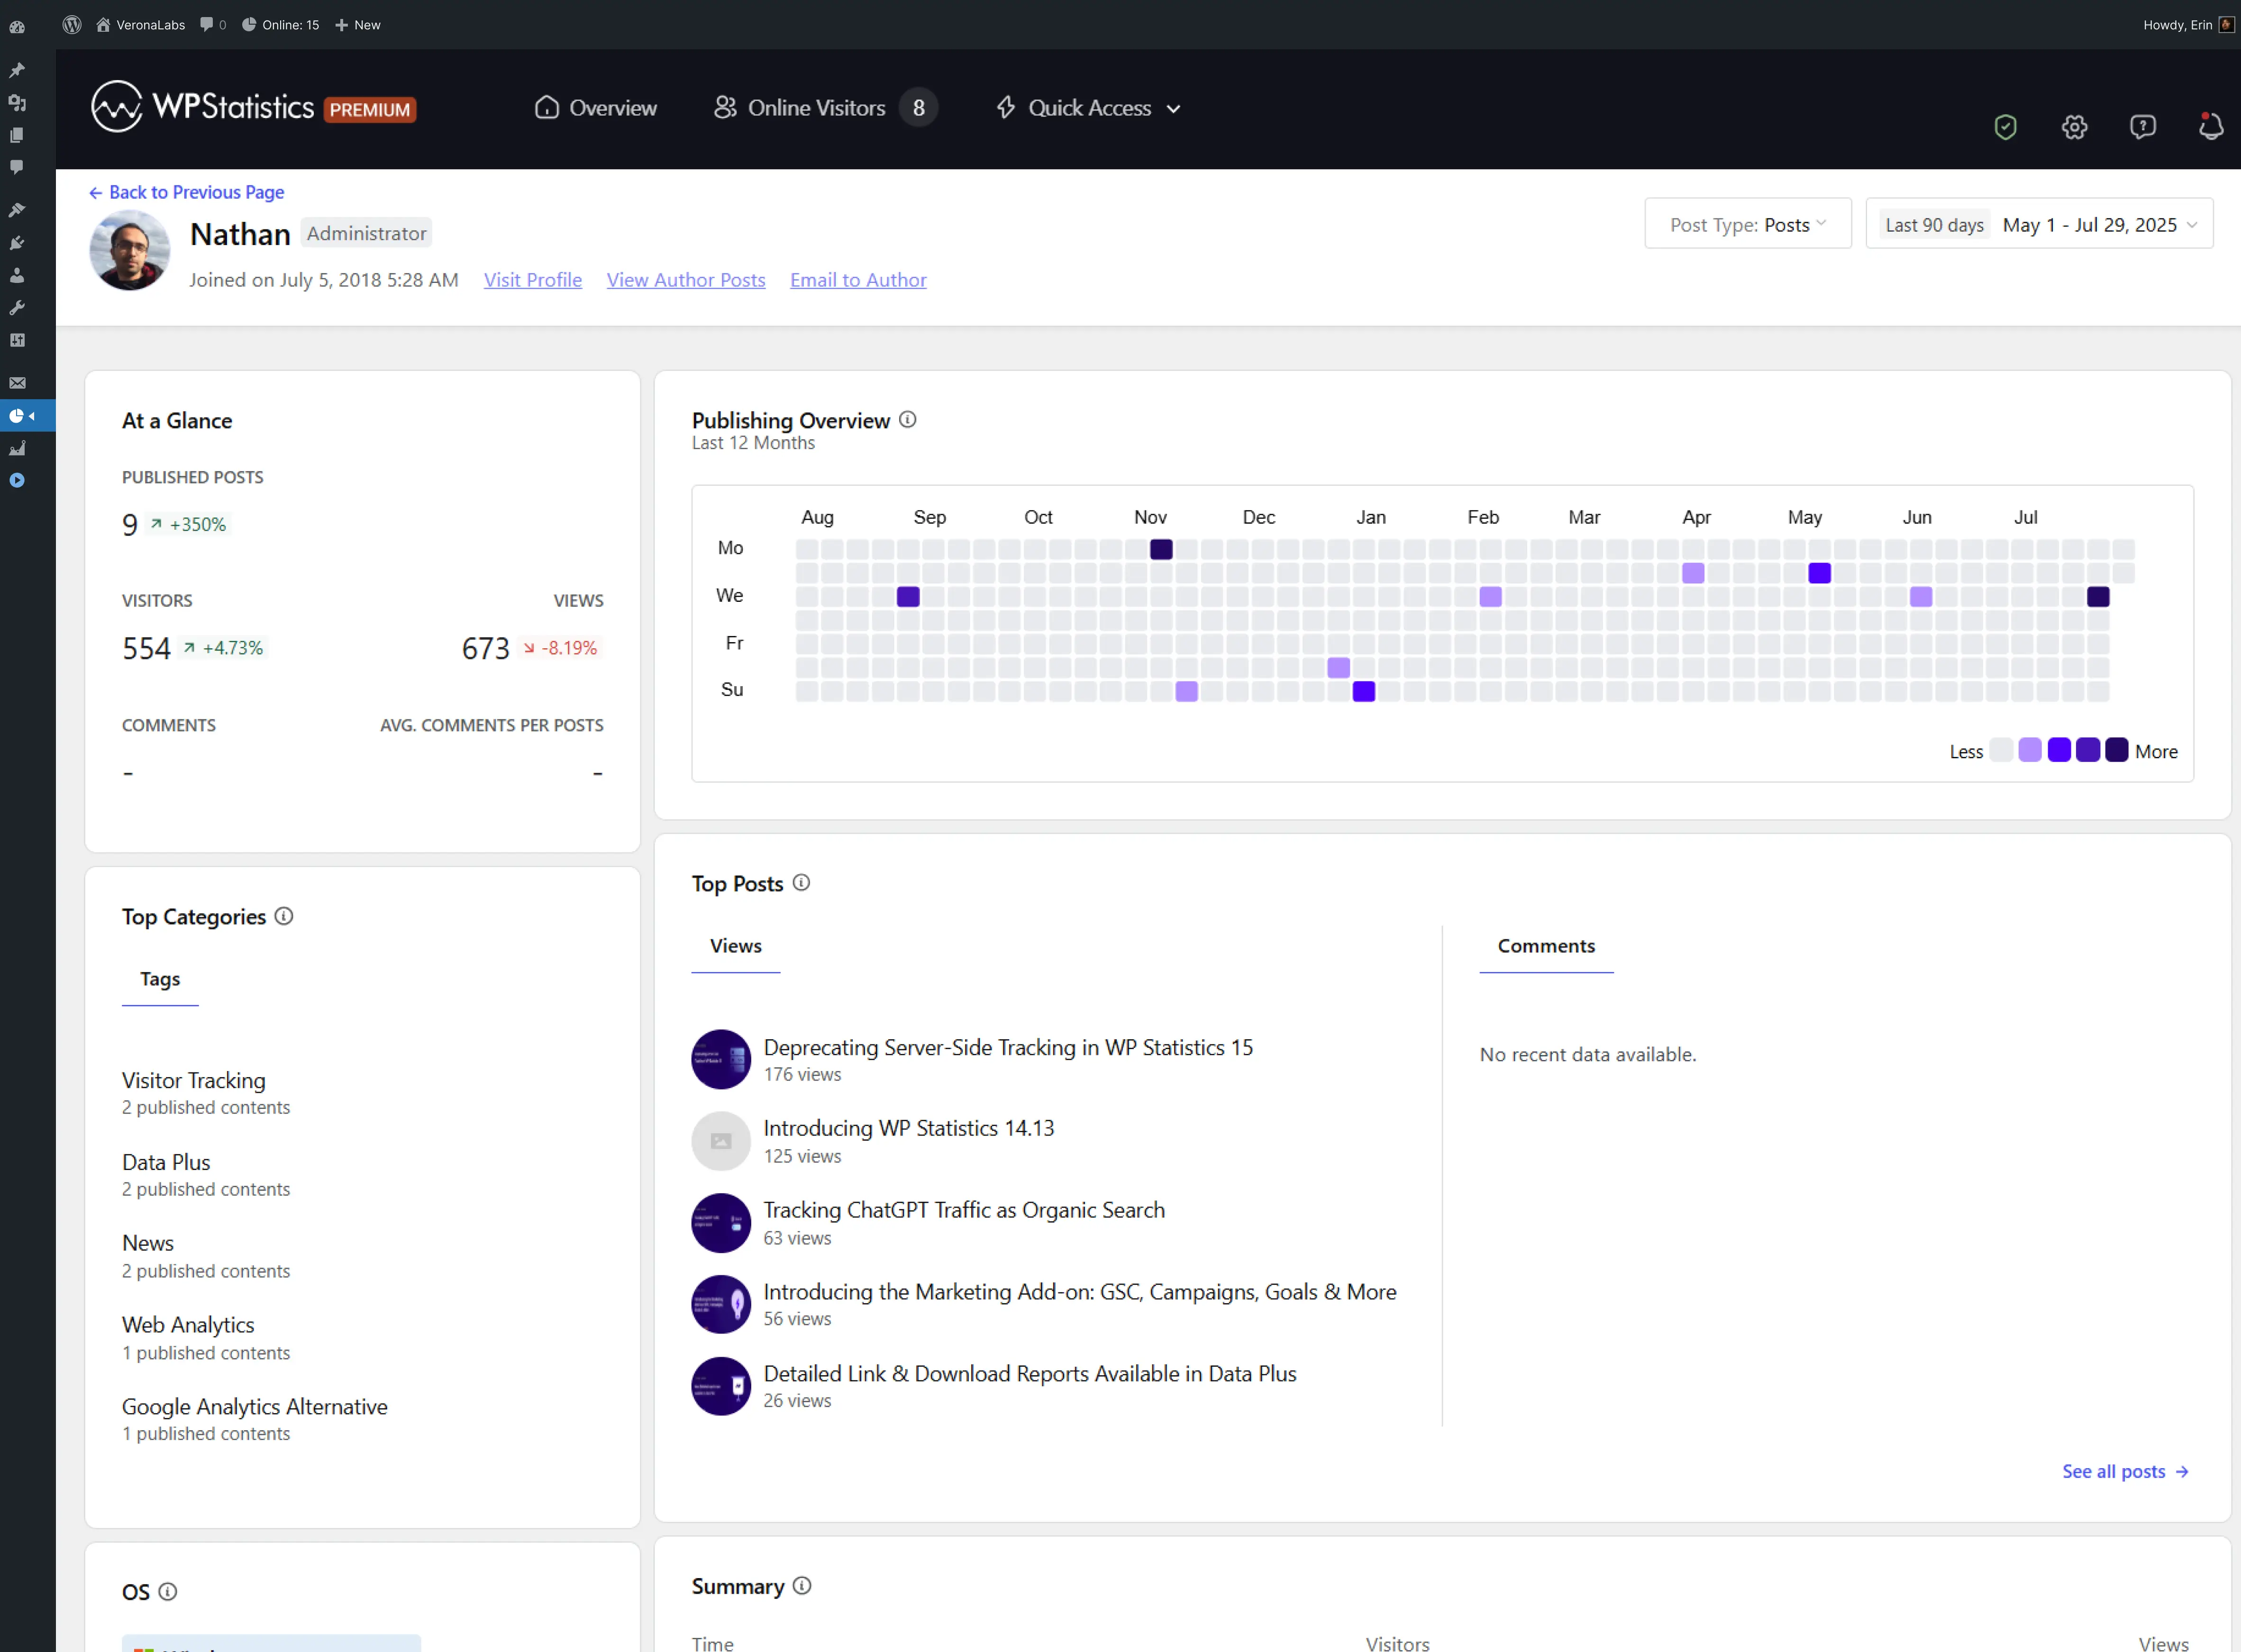Viewport: 2241px width, 1652px height.
Task: Open the Post Type: Posts dropdown
Action: [x=1747, y=224]
